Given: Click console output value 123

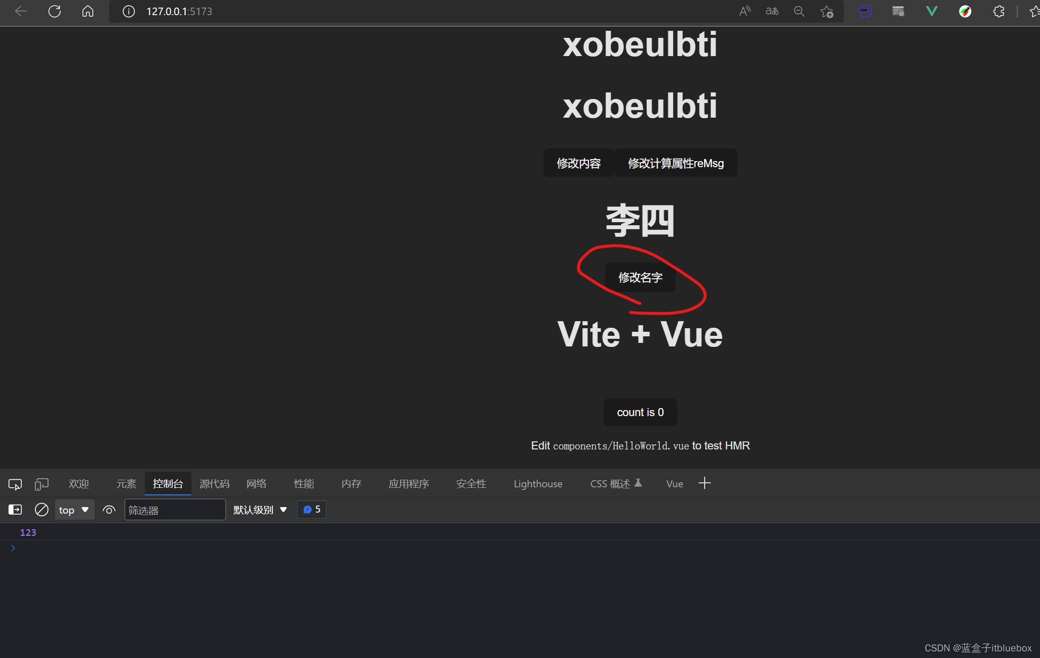Looking at the screenshot, I should coord(28,532).
